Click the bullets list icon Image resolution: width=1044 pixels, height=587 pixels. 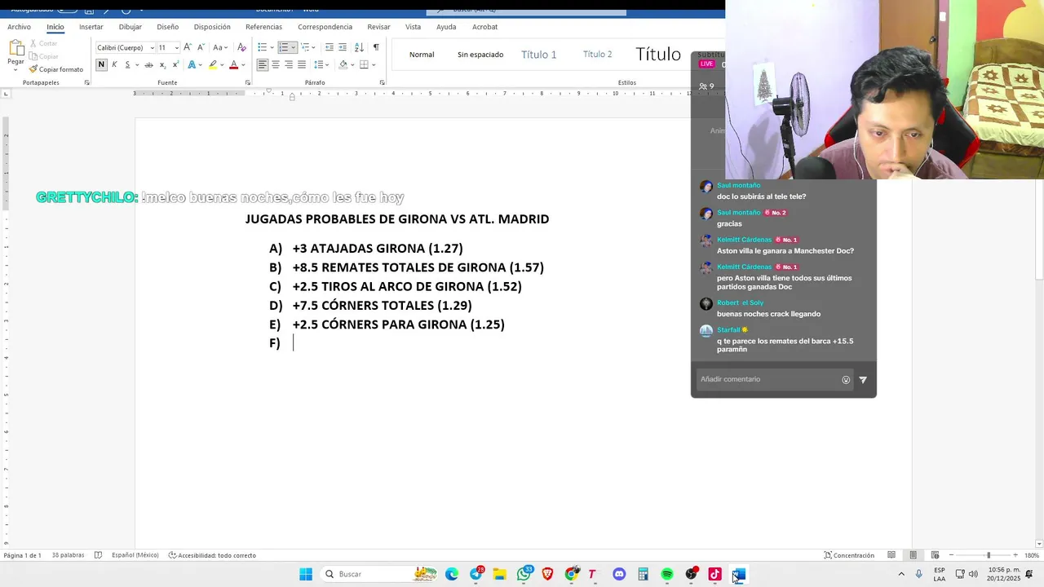pyautogui.click(x=262, y=47)
